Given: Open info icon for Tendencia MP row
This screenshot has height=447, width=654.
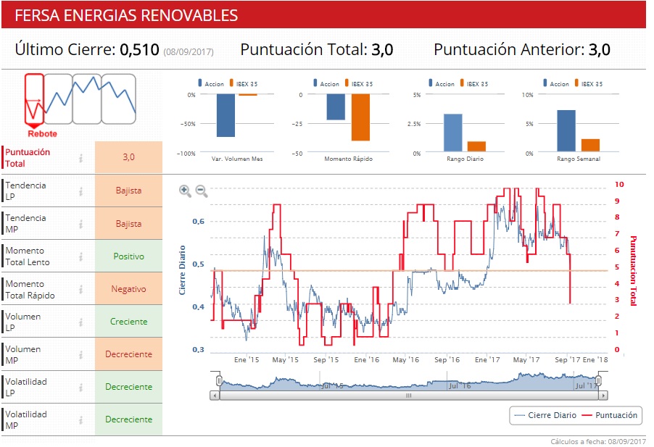Looking at the screenshot, I should pyautogui.click(x=81, y=224).
